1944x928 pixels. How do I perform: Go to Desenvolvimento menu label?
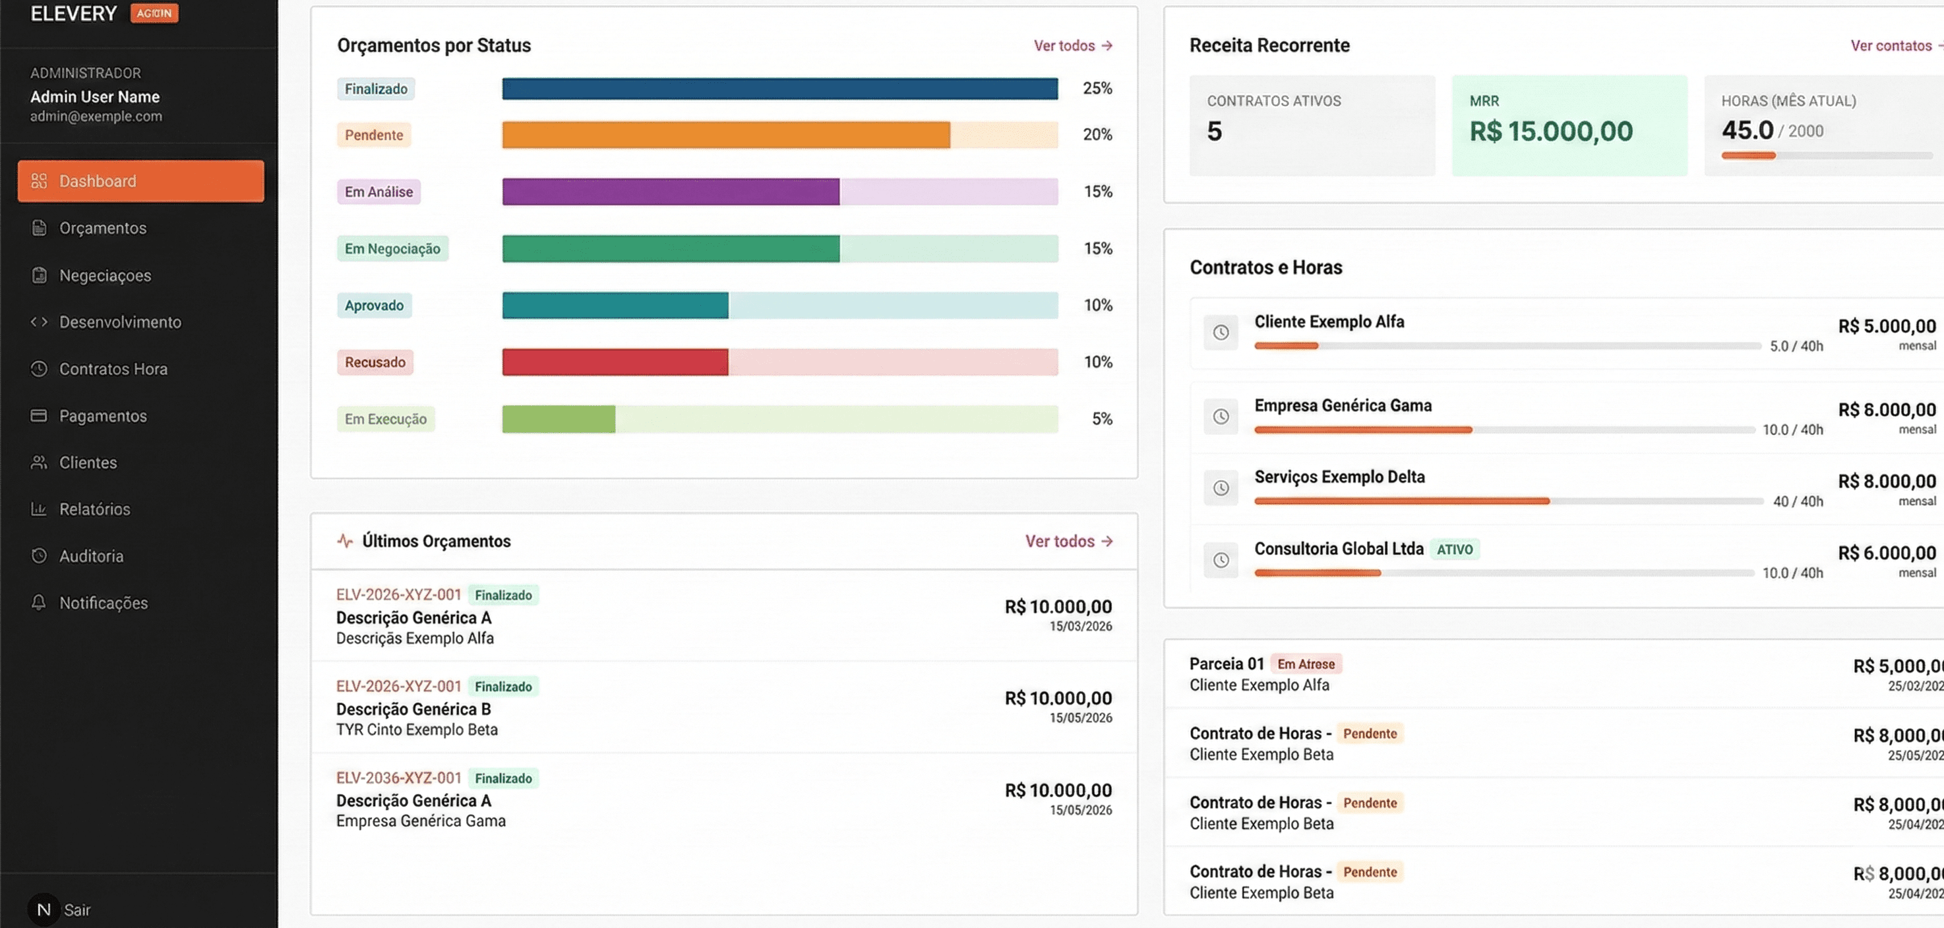pos(121,322)
